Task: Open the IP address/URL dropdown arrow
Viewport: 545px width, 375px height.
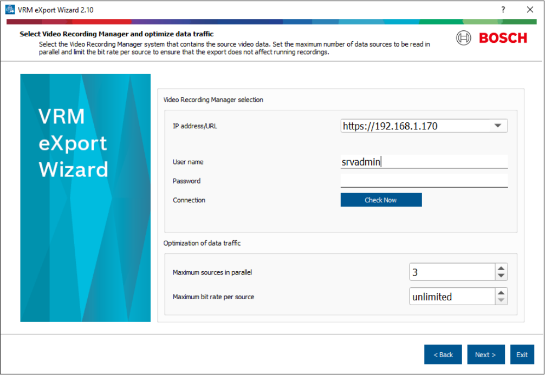Action: pos(498,126)
